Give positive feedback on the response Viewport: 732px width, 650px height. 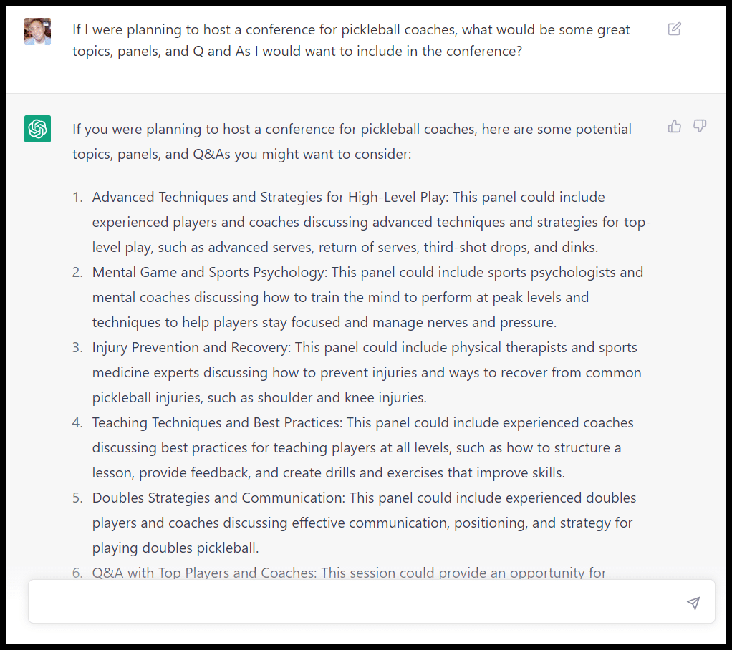(674, 125)
